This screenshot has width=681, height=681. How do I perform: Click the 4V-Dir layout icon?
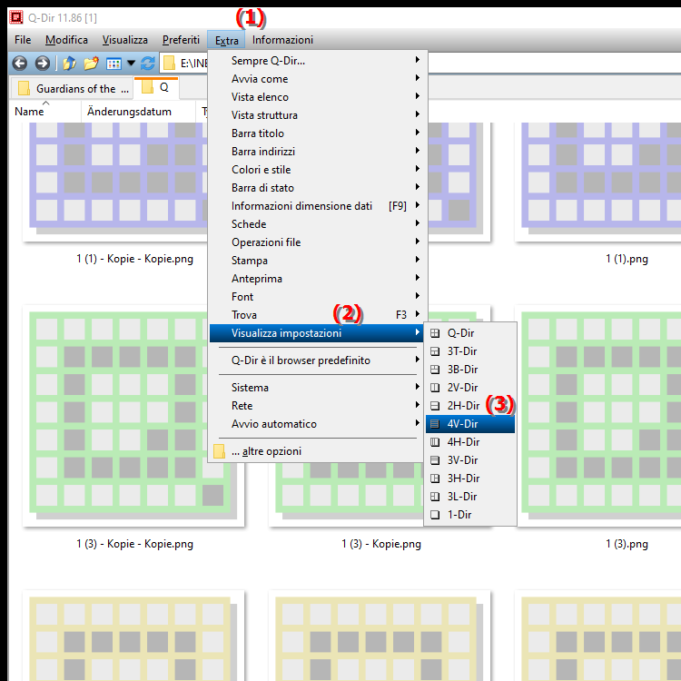point(435,424)
